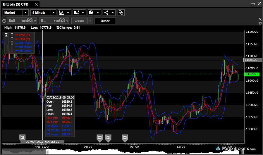The image size is (263, 155).
Task: Click the Close: 10936.1 tooltip row
Action: 59,114
